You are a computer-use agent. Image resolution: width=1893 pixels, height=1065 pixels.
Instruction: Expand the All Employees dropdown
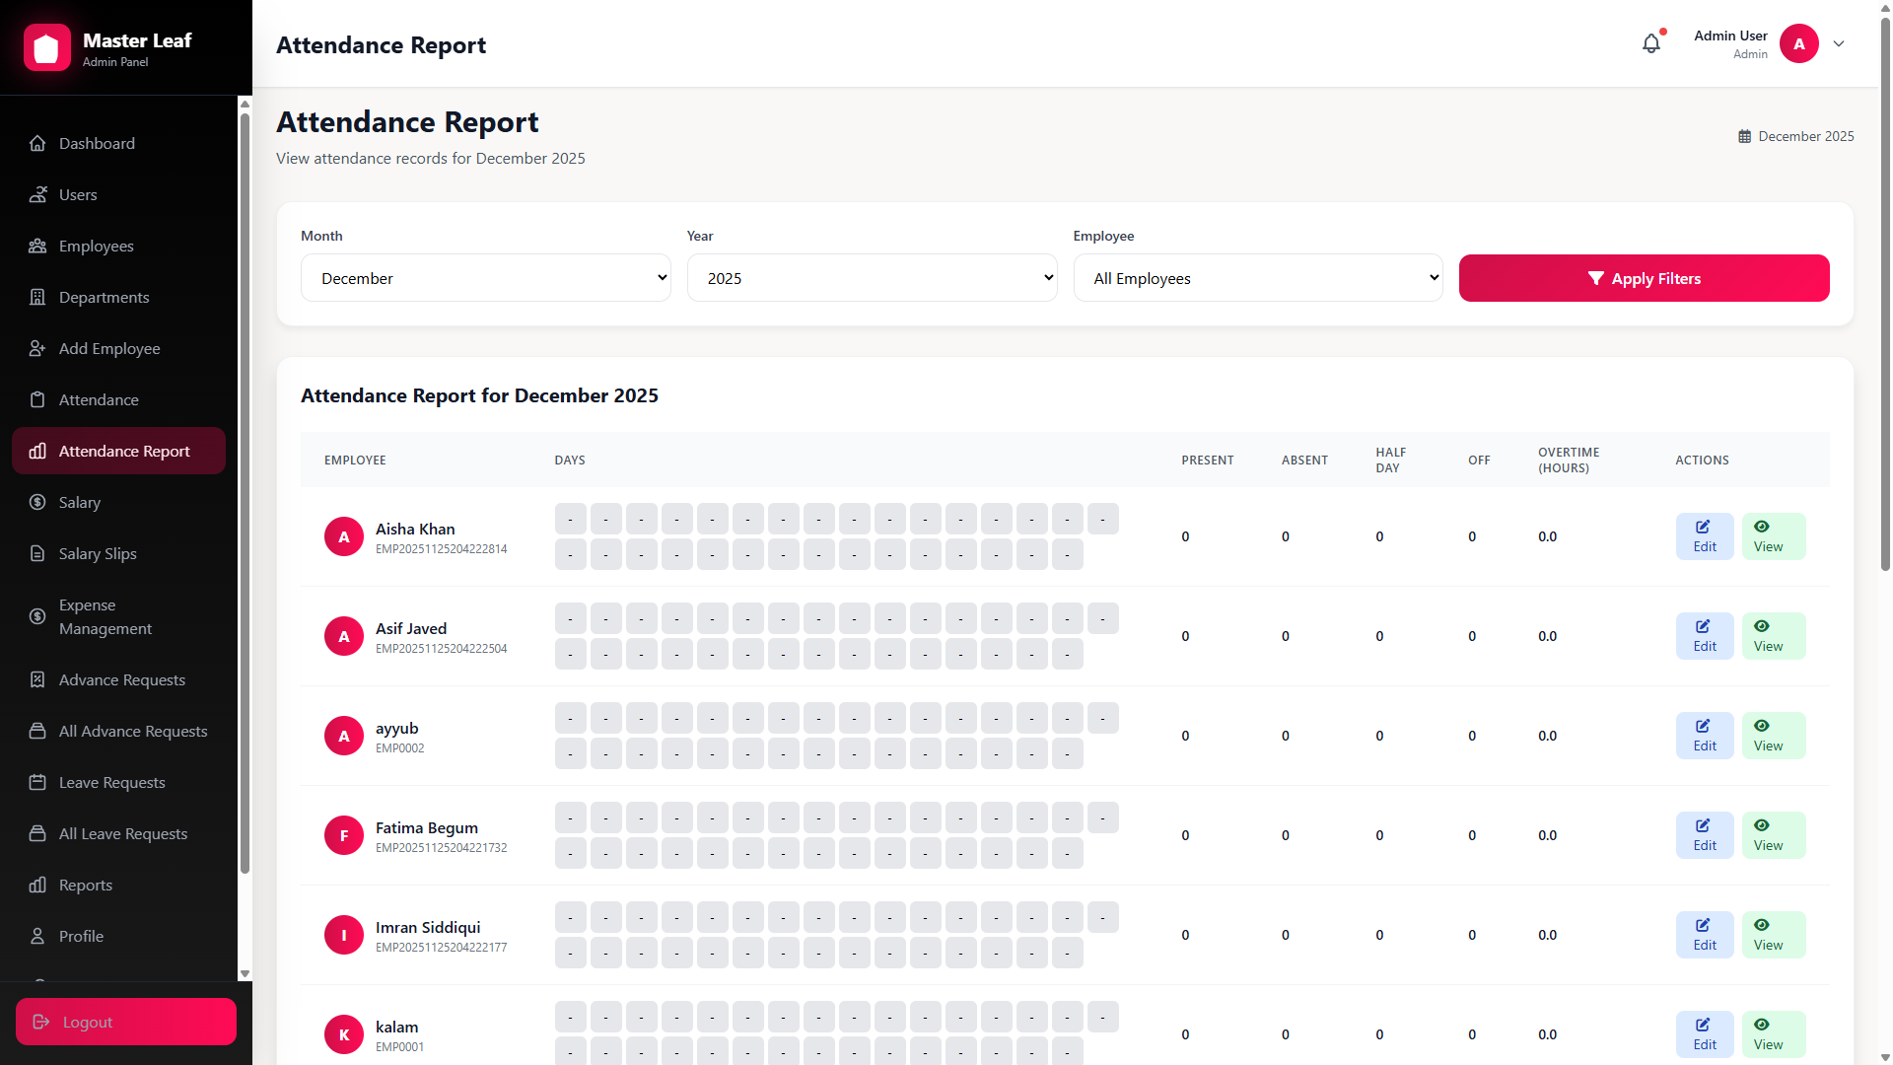tap(1257, 277)
